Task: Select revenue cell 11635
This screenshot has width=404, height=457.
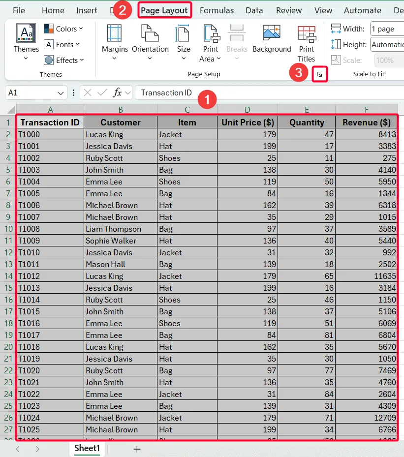Action: pos(367,276)
